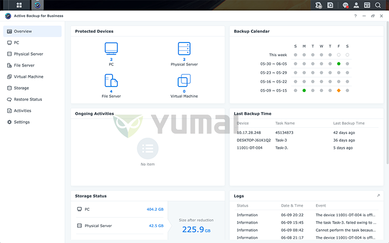The image size is (389, 243).
Task: Open log entry dated 06-09 20:22
Action: point(308,215)
